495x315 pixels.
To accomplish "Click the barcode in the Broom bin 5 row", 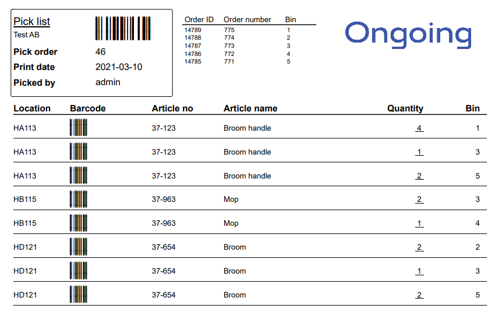I will (x=78, y=294).
